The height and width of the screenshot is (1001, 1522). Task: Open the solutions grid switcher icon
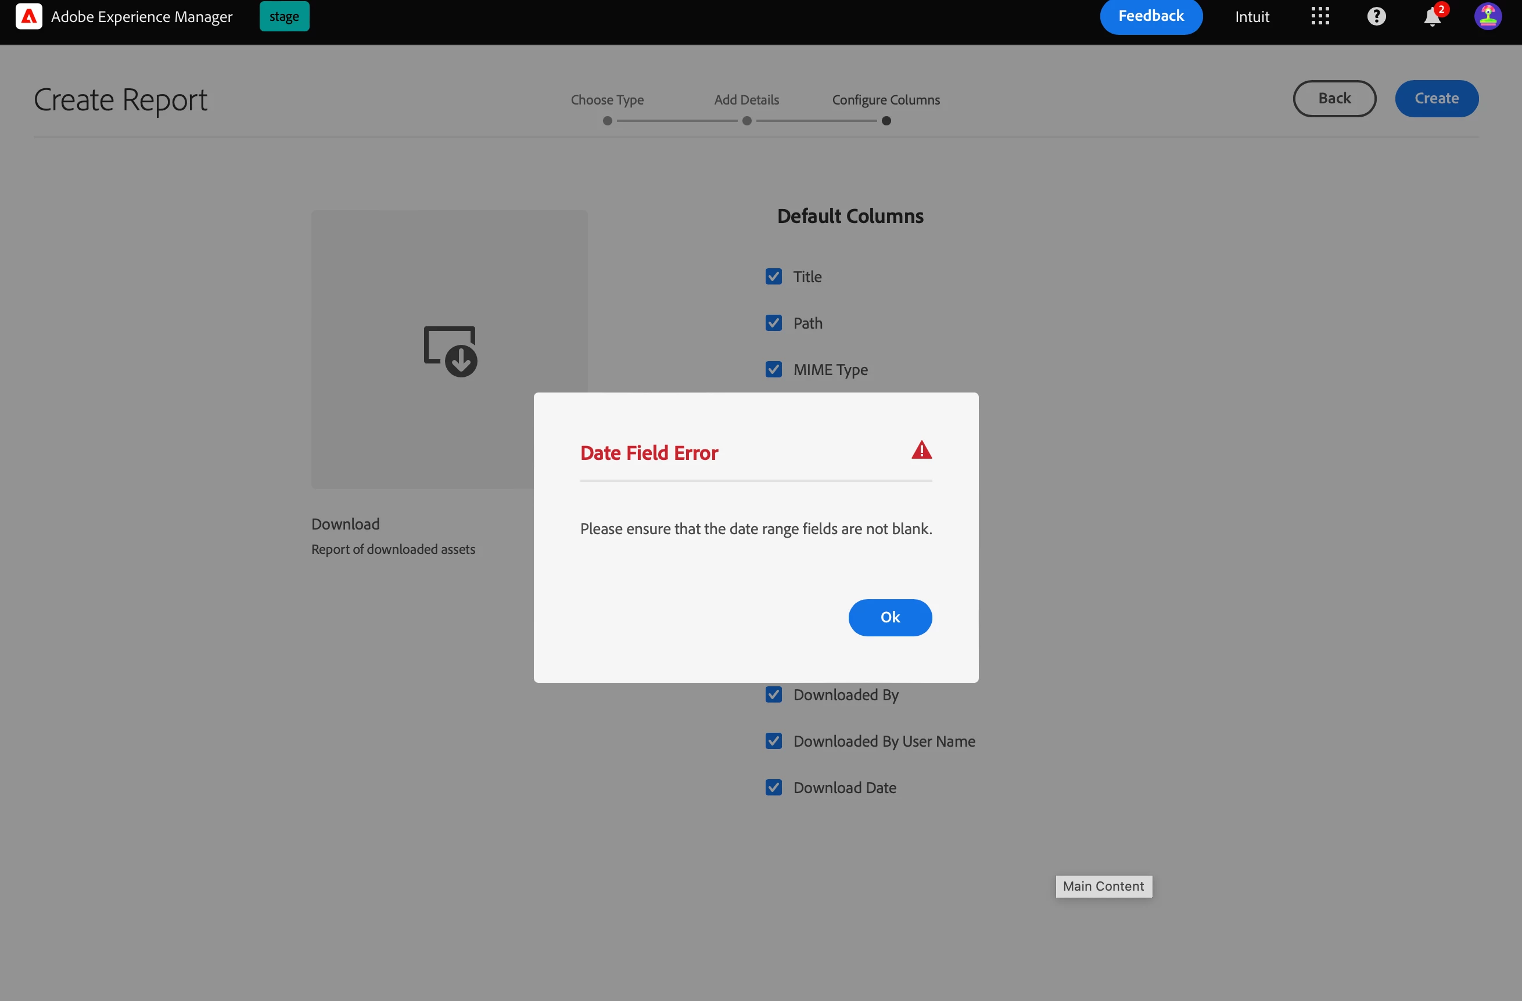(x=1320, y=17)
